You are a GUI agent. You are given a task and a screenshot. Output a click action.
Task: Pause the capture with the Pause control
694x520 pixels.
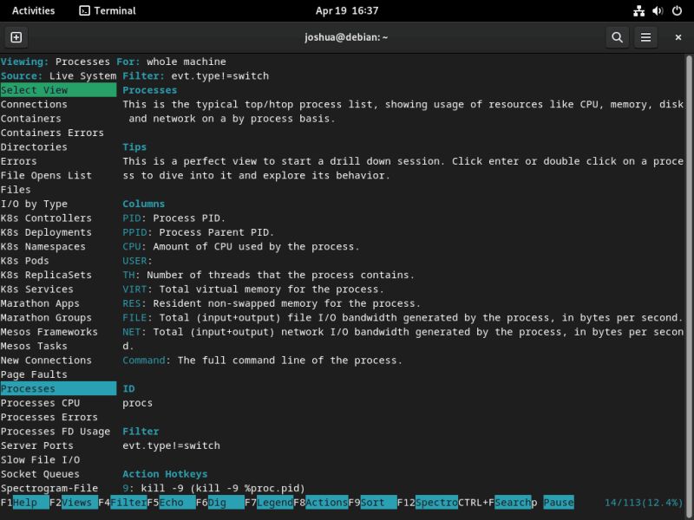pyautogui.click(x=559, y=502)
